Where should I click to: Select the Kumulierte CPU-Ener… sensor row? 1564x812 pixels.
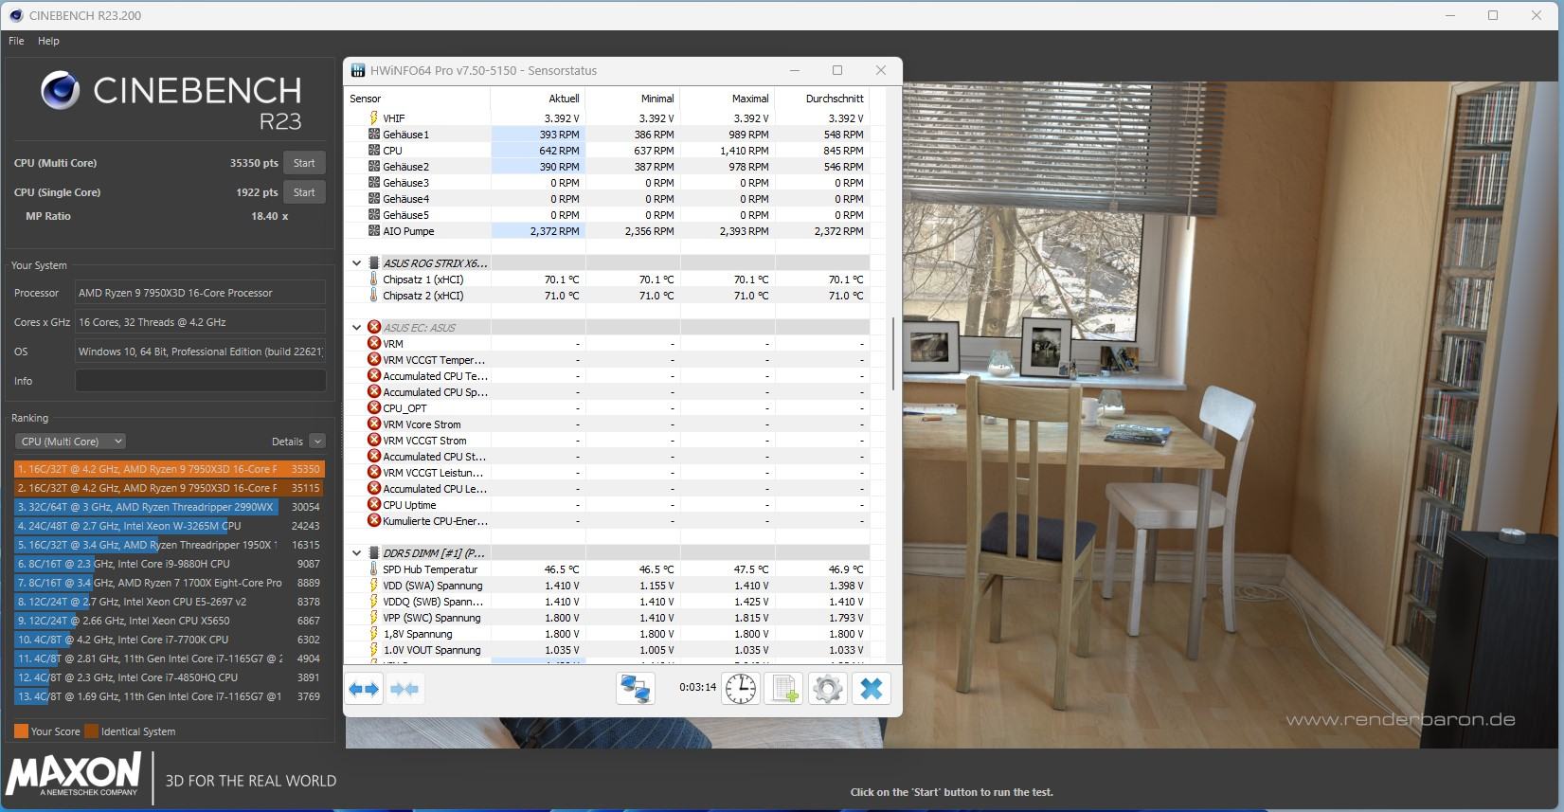click(607, 521)
